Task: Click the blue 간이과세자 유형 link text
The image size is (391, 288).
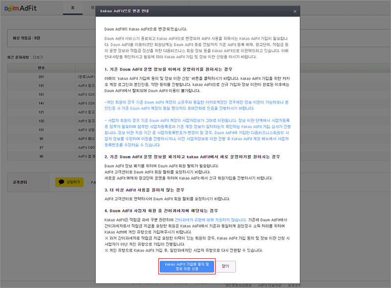Action: (211, 220)
